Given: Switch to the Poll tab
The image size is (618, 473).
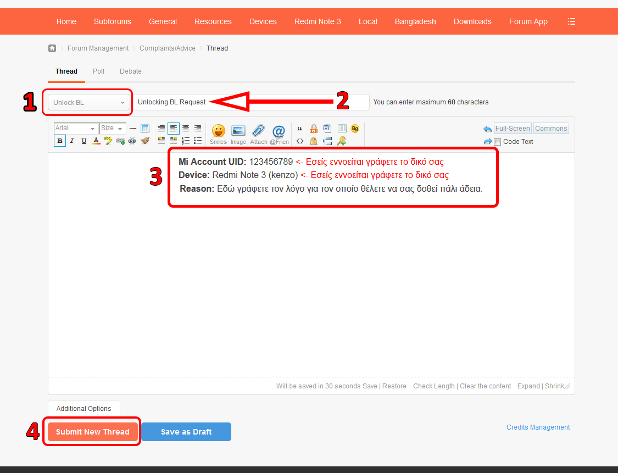Looking at the screenshot, I should pos(98,71).
